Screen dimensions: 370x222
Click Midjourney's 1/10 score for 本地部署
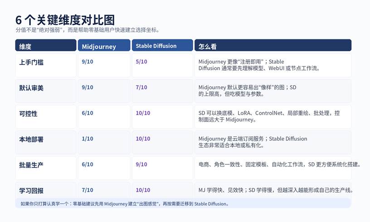tap(88, 139)
